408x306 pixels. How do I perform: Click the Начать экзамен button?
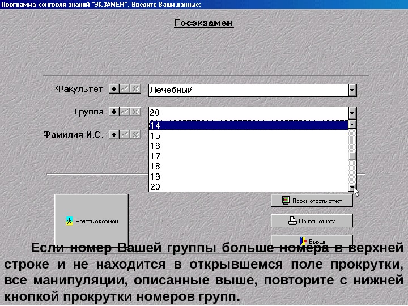pos(92,221)
